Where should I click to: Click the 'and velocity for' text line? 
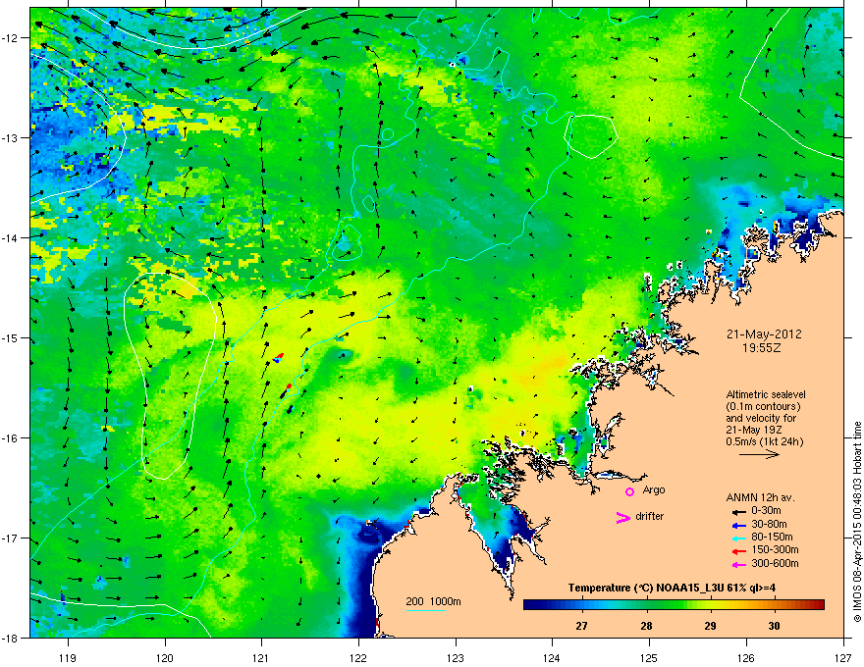761,418
